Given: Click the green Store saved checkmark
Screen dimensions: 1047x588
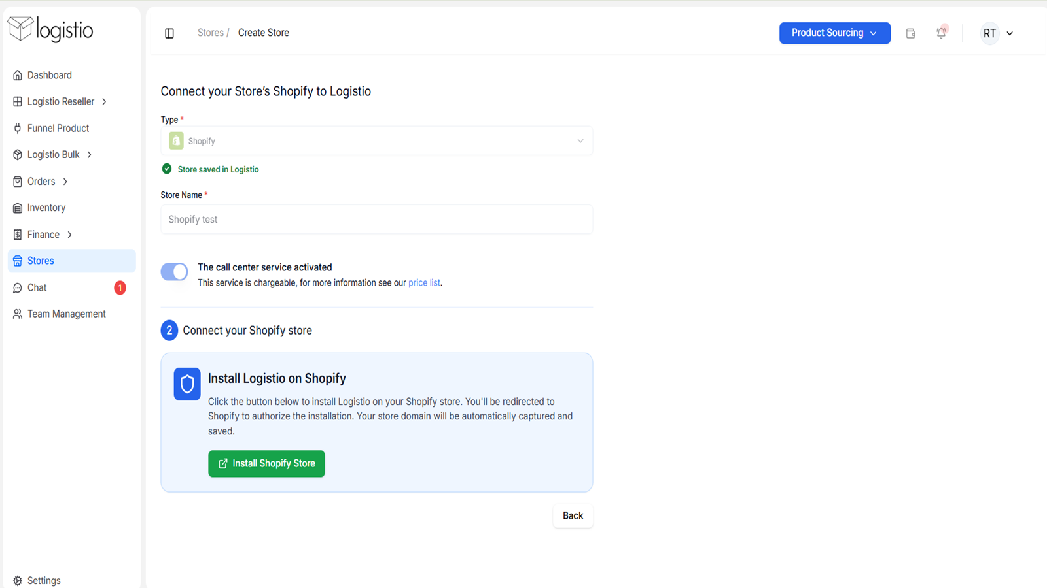Looking at the screenshot, I should (x=167, y=169).
